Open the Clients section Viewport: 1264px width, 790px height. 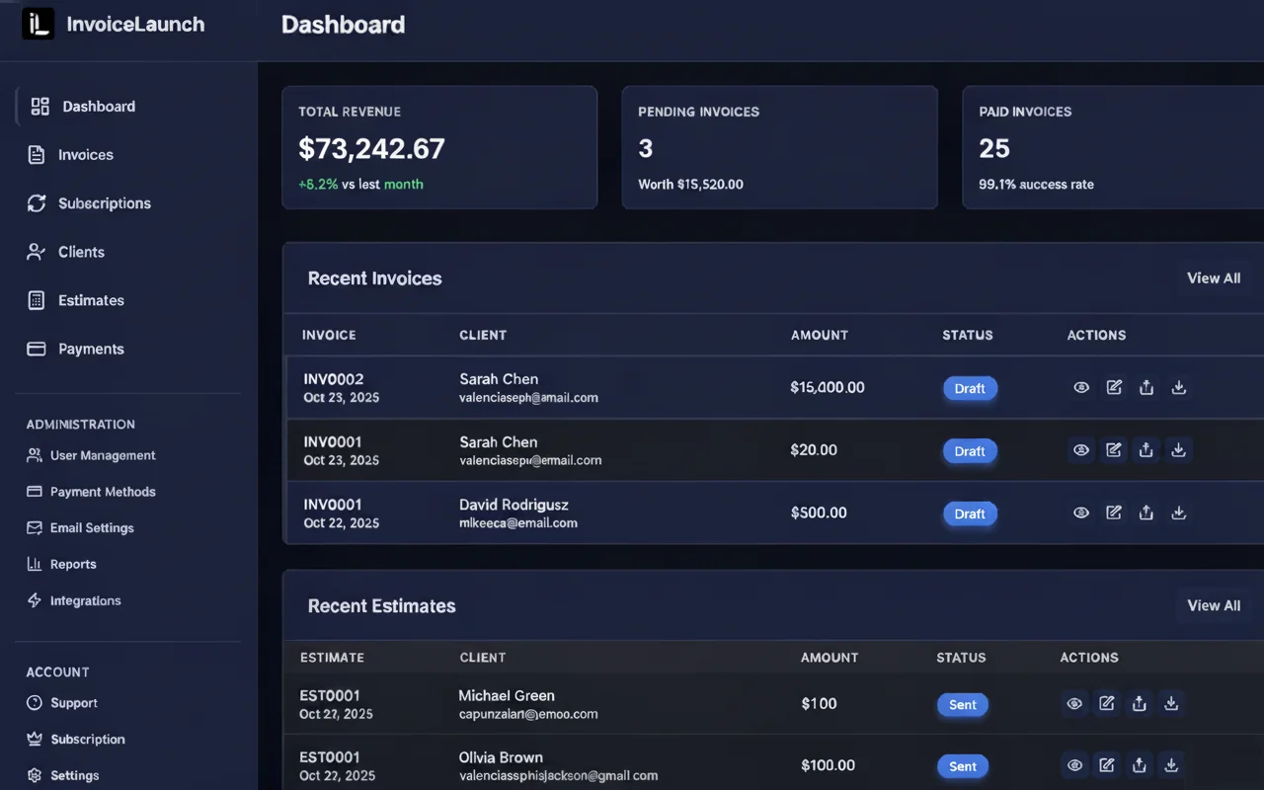[83, 252]
